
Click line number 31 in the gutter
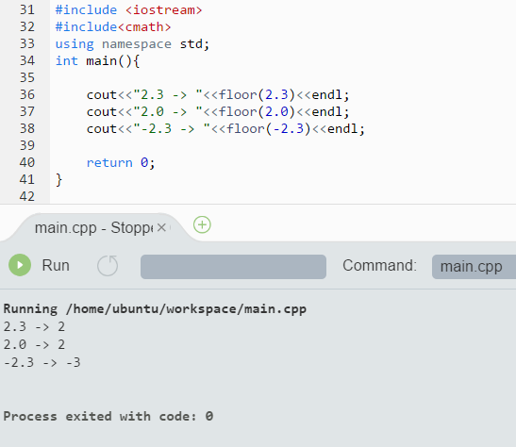[27, 9]
